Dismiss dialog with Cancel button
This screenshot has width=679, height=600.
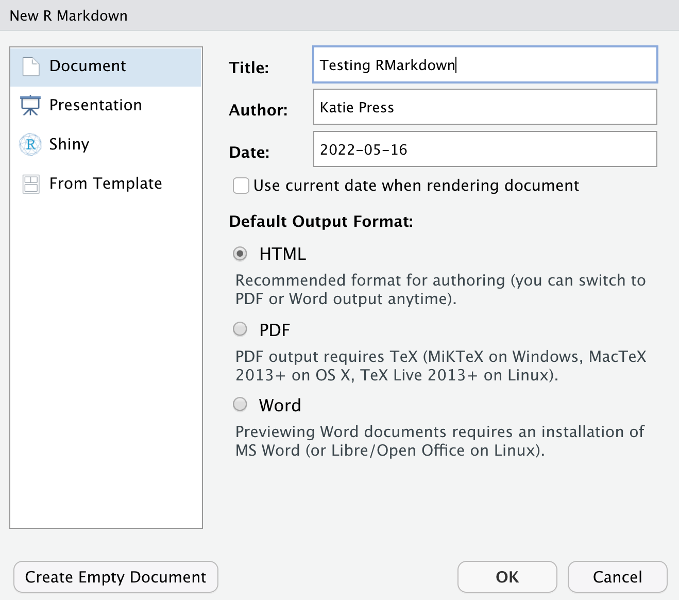618,577
